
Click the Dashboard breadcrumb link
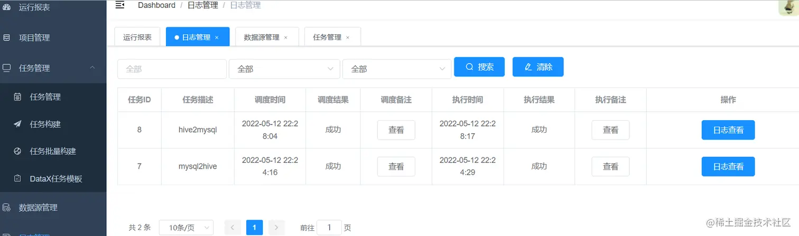(x=156, y=5)
